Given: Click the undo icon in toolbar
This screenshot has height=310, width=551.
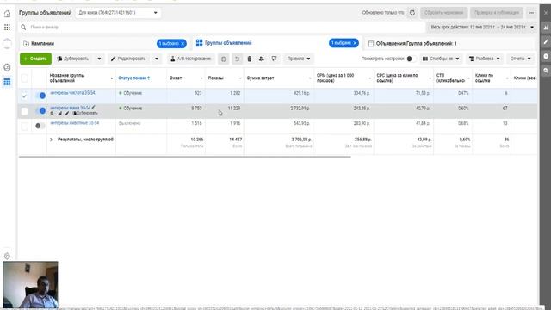Looking at the screenshot, I should click(x=238, y=59).
